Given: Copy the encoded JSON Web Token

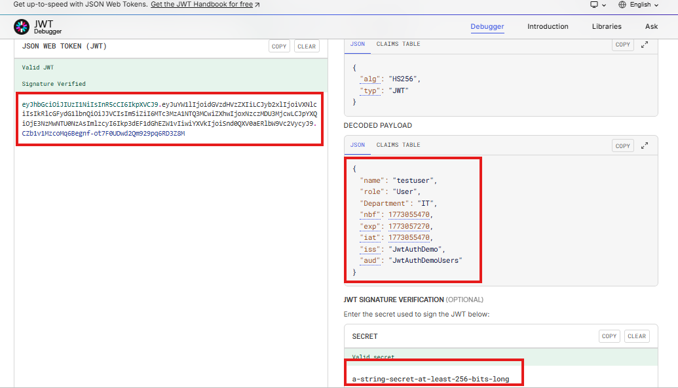Looking at the screenshot, I should (279, 47).
